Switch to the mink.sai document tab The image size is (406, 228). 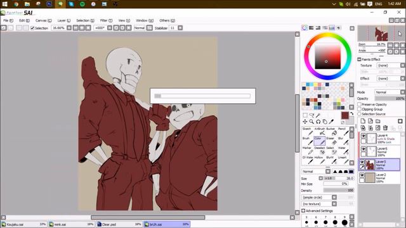(71, 224)
